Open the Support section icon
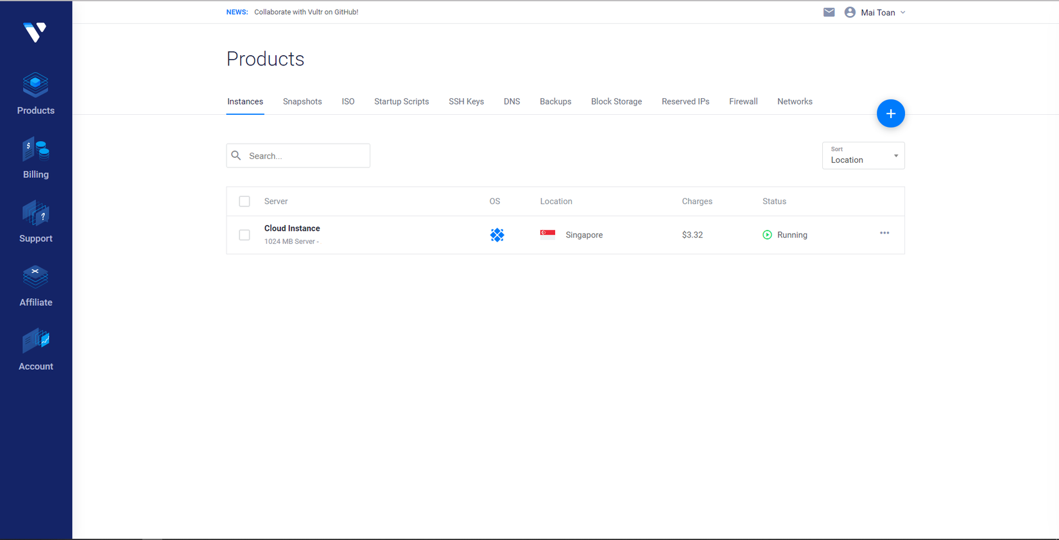1059x540 pixels. coord(36,214)
